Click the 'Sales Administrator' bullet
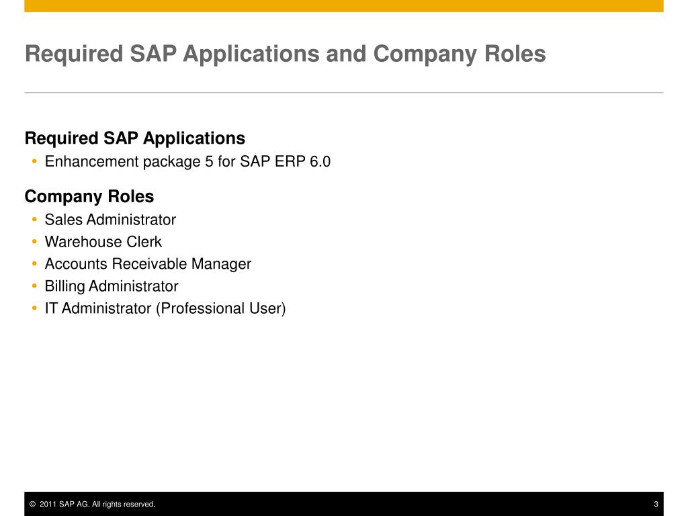The height and width of the screenshot is (516, 688). pyautogui.click(x=110, y=220)
